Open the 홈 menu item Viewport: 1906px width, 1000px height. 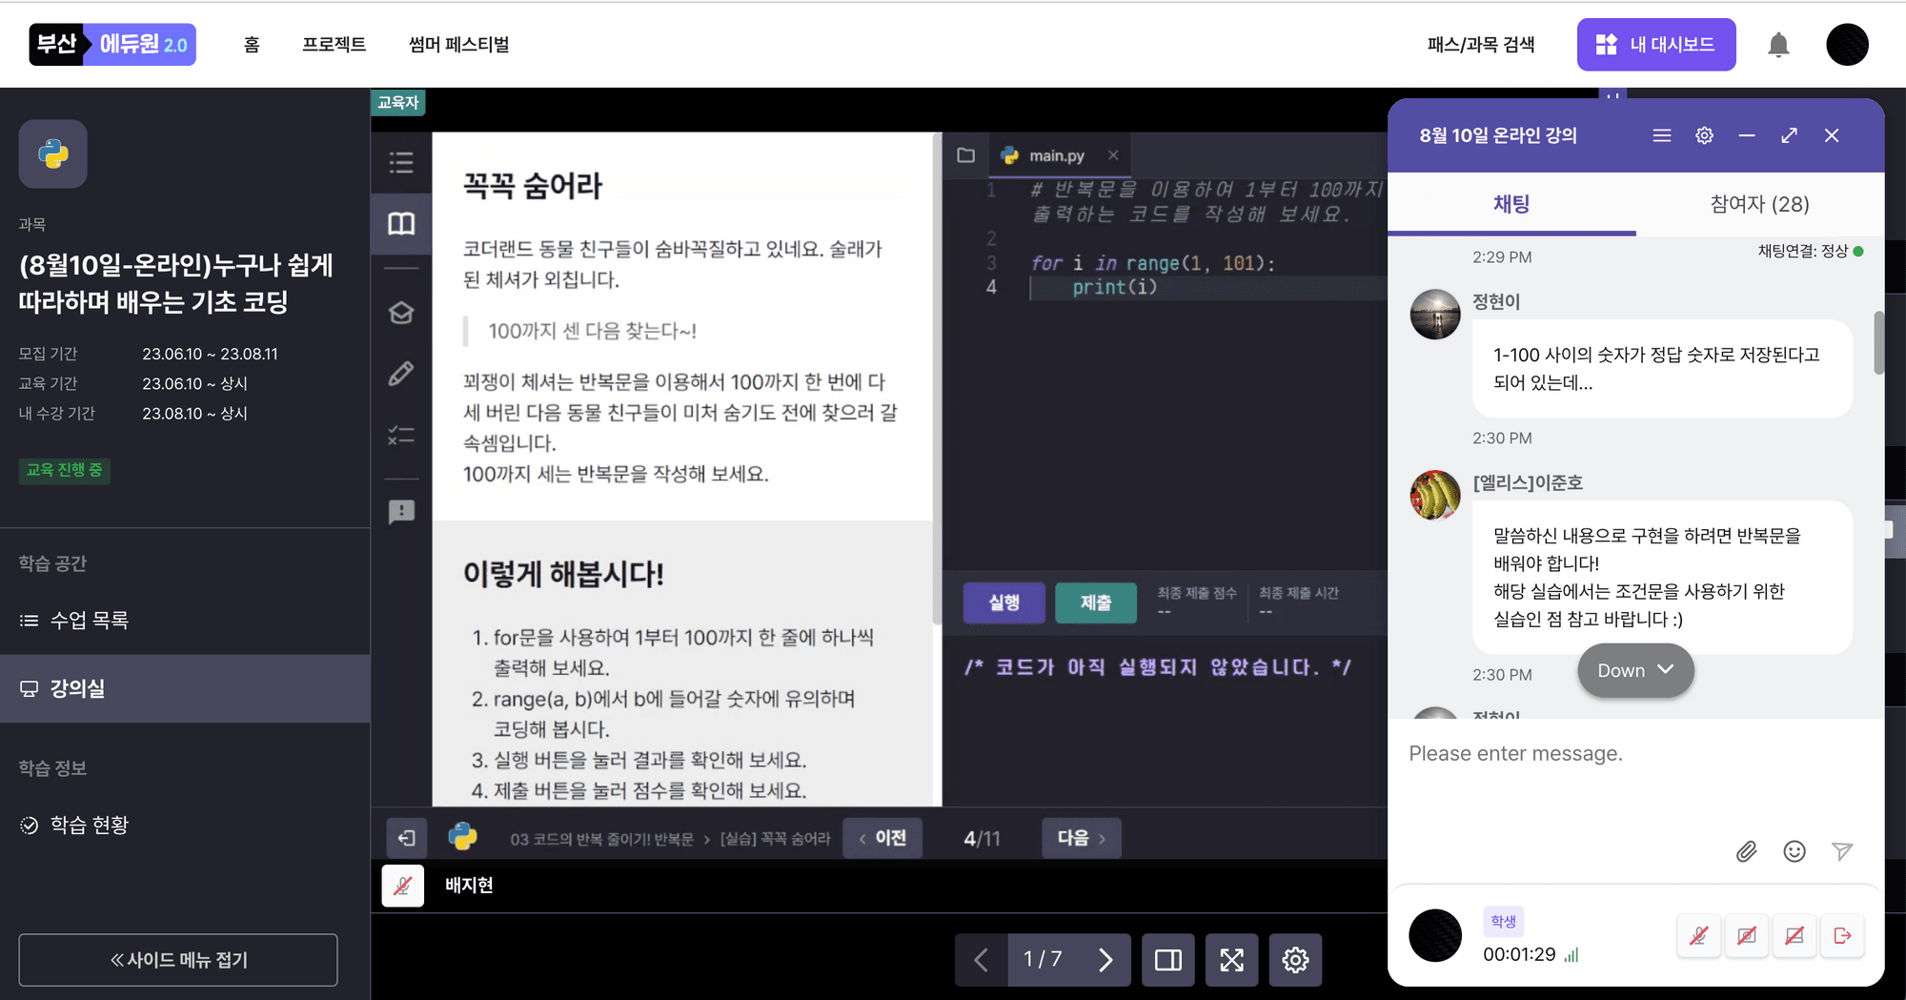252,45
